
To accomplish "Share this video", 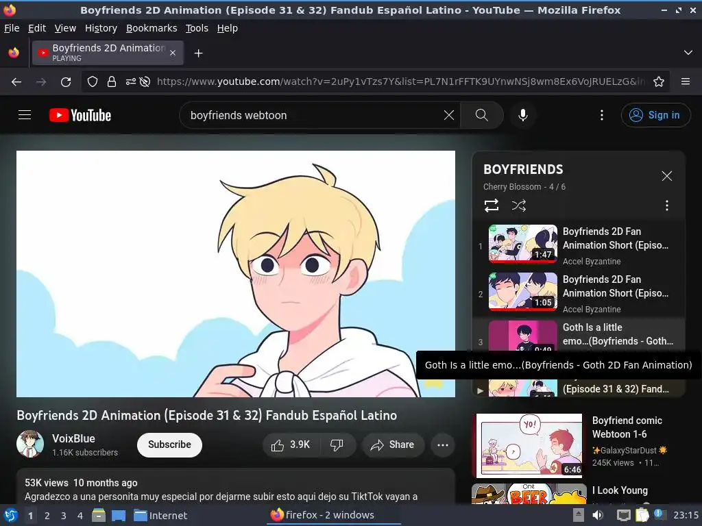I will click(393, 444).
